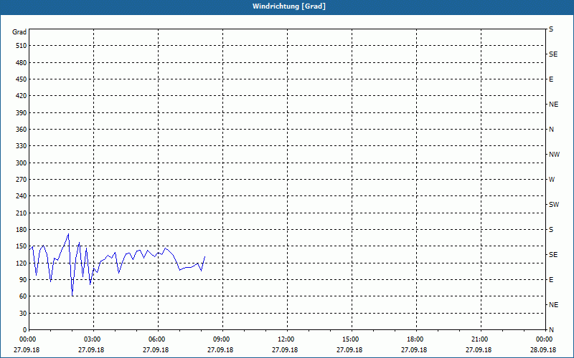Pick the 390 degree axis label
574x358 pixels.
[21, 112]
